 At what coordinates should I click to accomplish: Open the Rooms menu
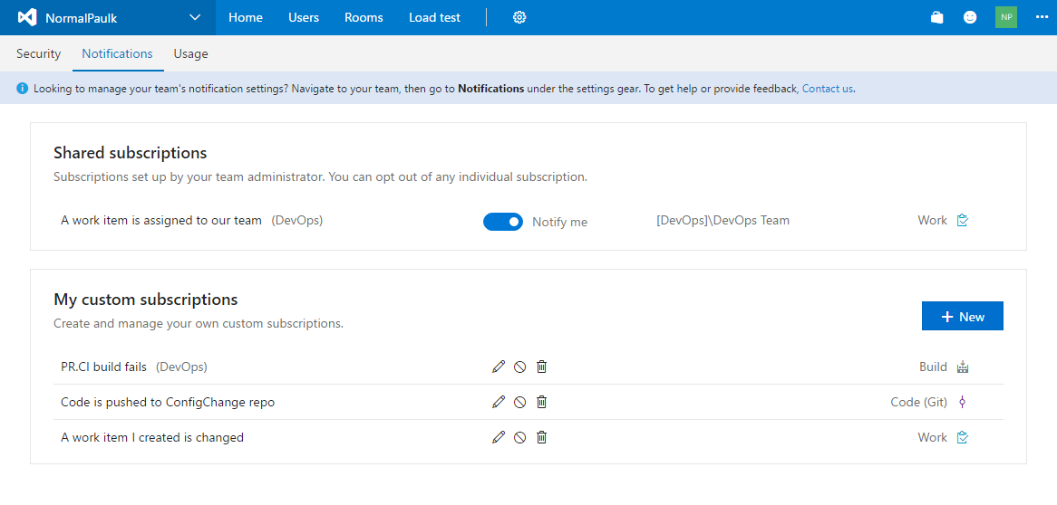[364, 17]
